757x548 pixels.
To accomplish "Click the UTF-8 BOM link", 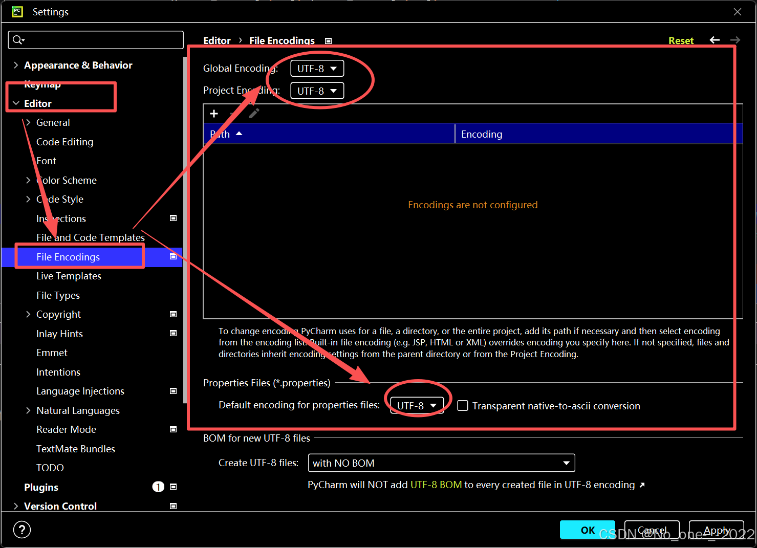I will tap(436, 485).
